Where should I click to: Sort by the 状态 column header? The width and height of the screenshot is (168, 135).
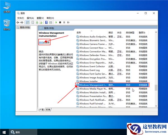click(x=119, y=33)
